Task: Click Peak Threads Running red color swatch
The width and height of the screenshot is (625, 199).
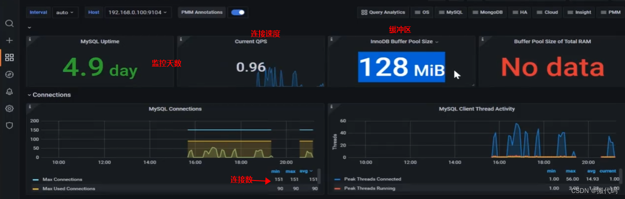Action: [x=337, y=188]
